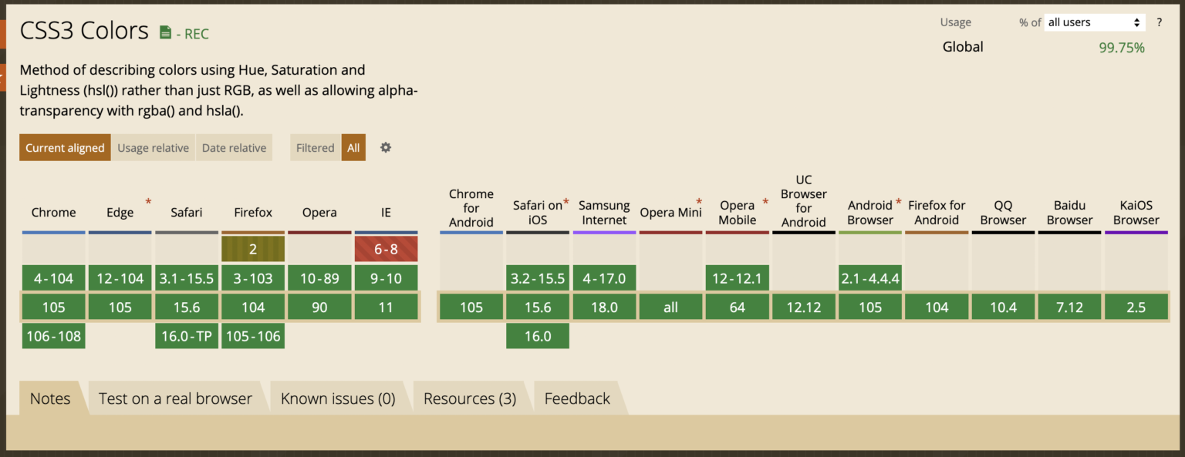This screenshot has width=1185, height=457.
Task: Click the Current aligned button
Action: 65,147
